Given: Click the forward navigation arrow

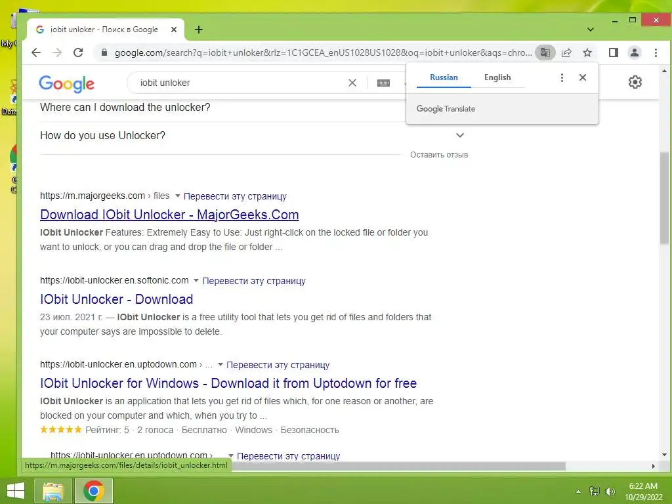Looking at the screenshot, I should 57,52.
